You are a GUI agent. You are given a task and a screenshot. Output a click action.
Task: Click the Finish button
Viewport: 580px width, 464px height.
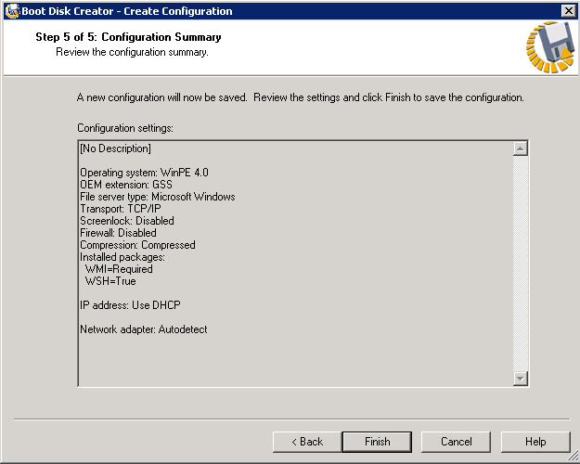coord(377,442)
